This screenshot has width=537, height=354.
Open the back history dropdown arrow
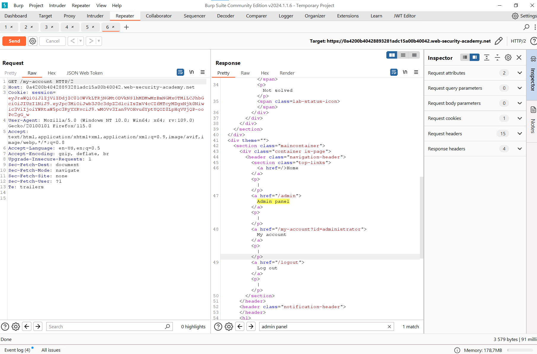pyautogui.click(x=80, y=41)
